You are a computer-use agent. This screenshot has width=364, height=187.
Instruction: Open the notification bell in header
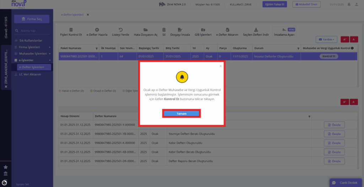click(x=349, y=4)
